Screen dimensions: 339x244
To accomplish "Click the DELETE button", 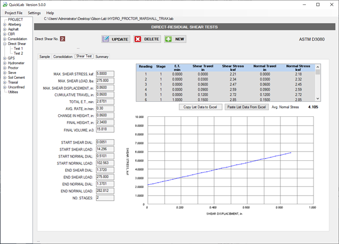I will tap(147, 39).
